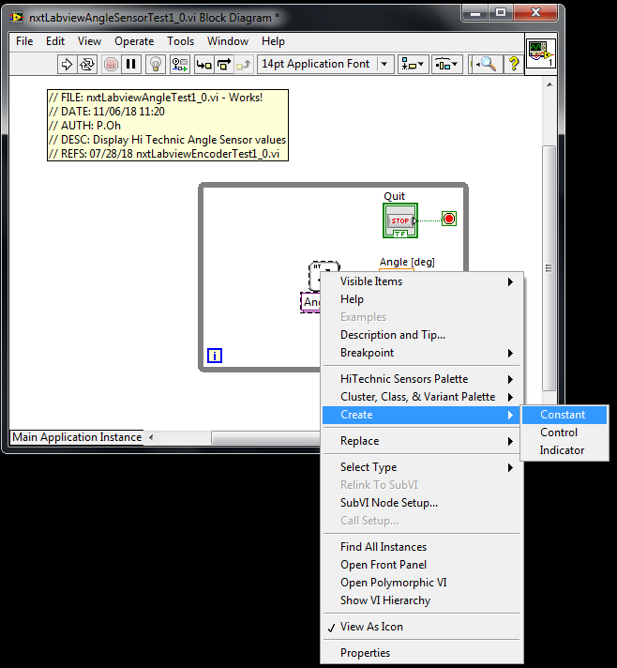Image resolution: width=617 pixels, height=668 pixels.
Task: Choose Find All Instances
Action: tap(422, 547)
